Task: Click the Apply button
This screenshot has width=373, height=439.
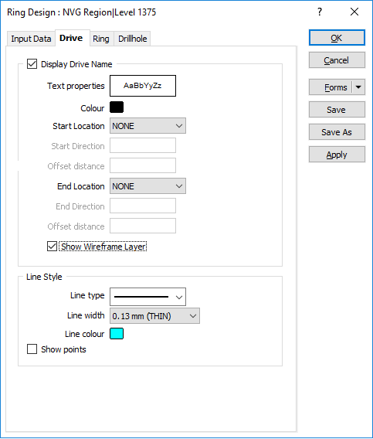Action: tap(337, 155)
